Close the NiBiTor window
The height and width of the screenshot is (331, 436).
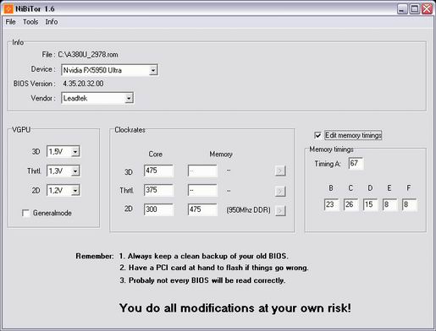click(x=427, y=9)
